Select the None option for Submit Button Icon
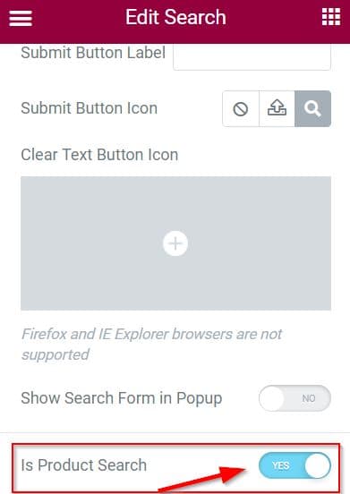This screenshot has height=494, width=350. coord(241,109)
